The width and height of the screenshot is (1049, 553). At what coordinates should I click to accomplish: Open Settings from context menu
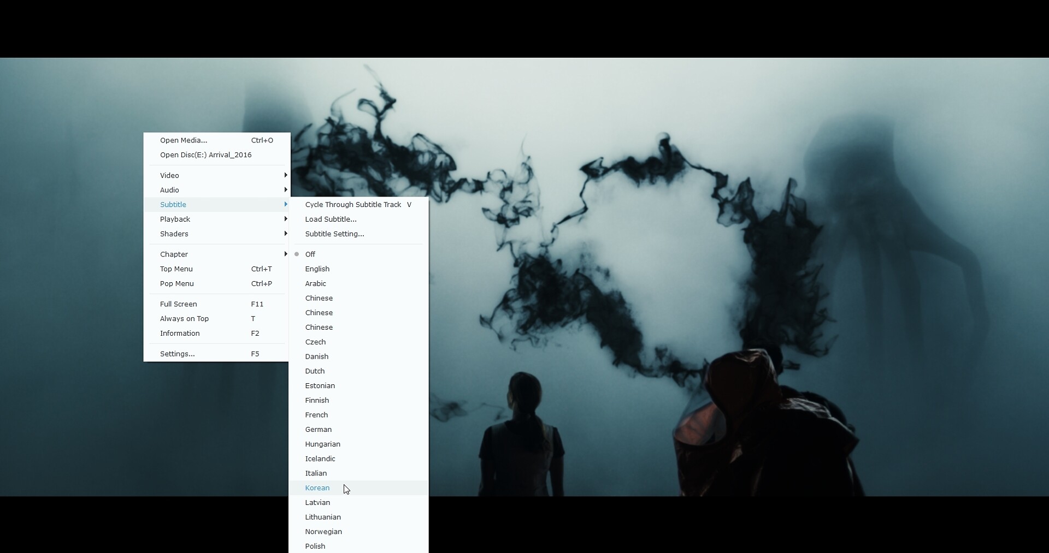pyautogui.click(x=177, y=354)
